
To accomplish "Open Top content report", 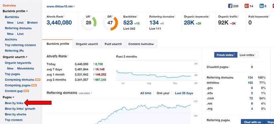I will pos(14,120).
